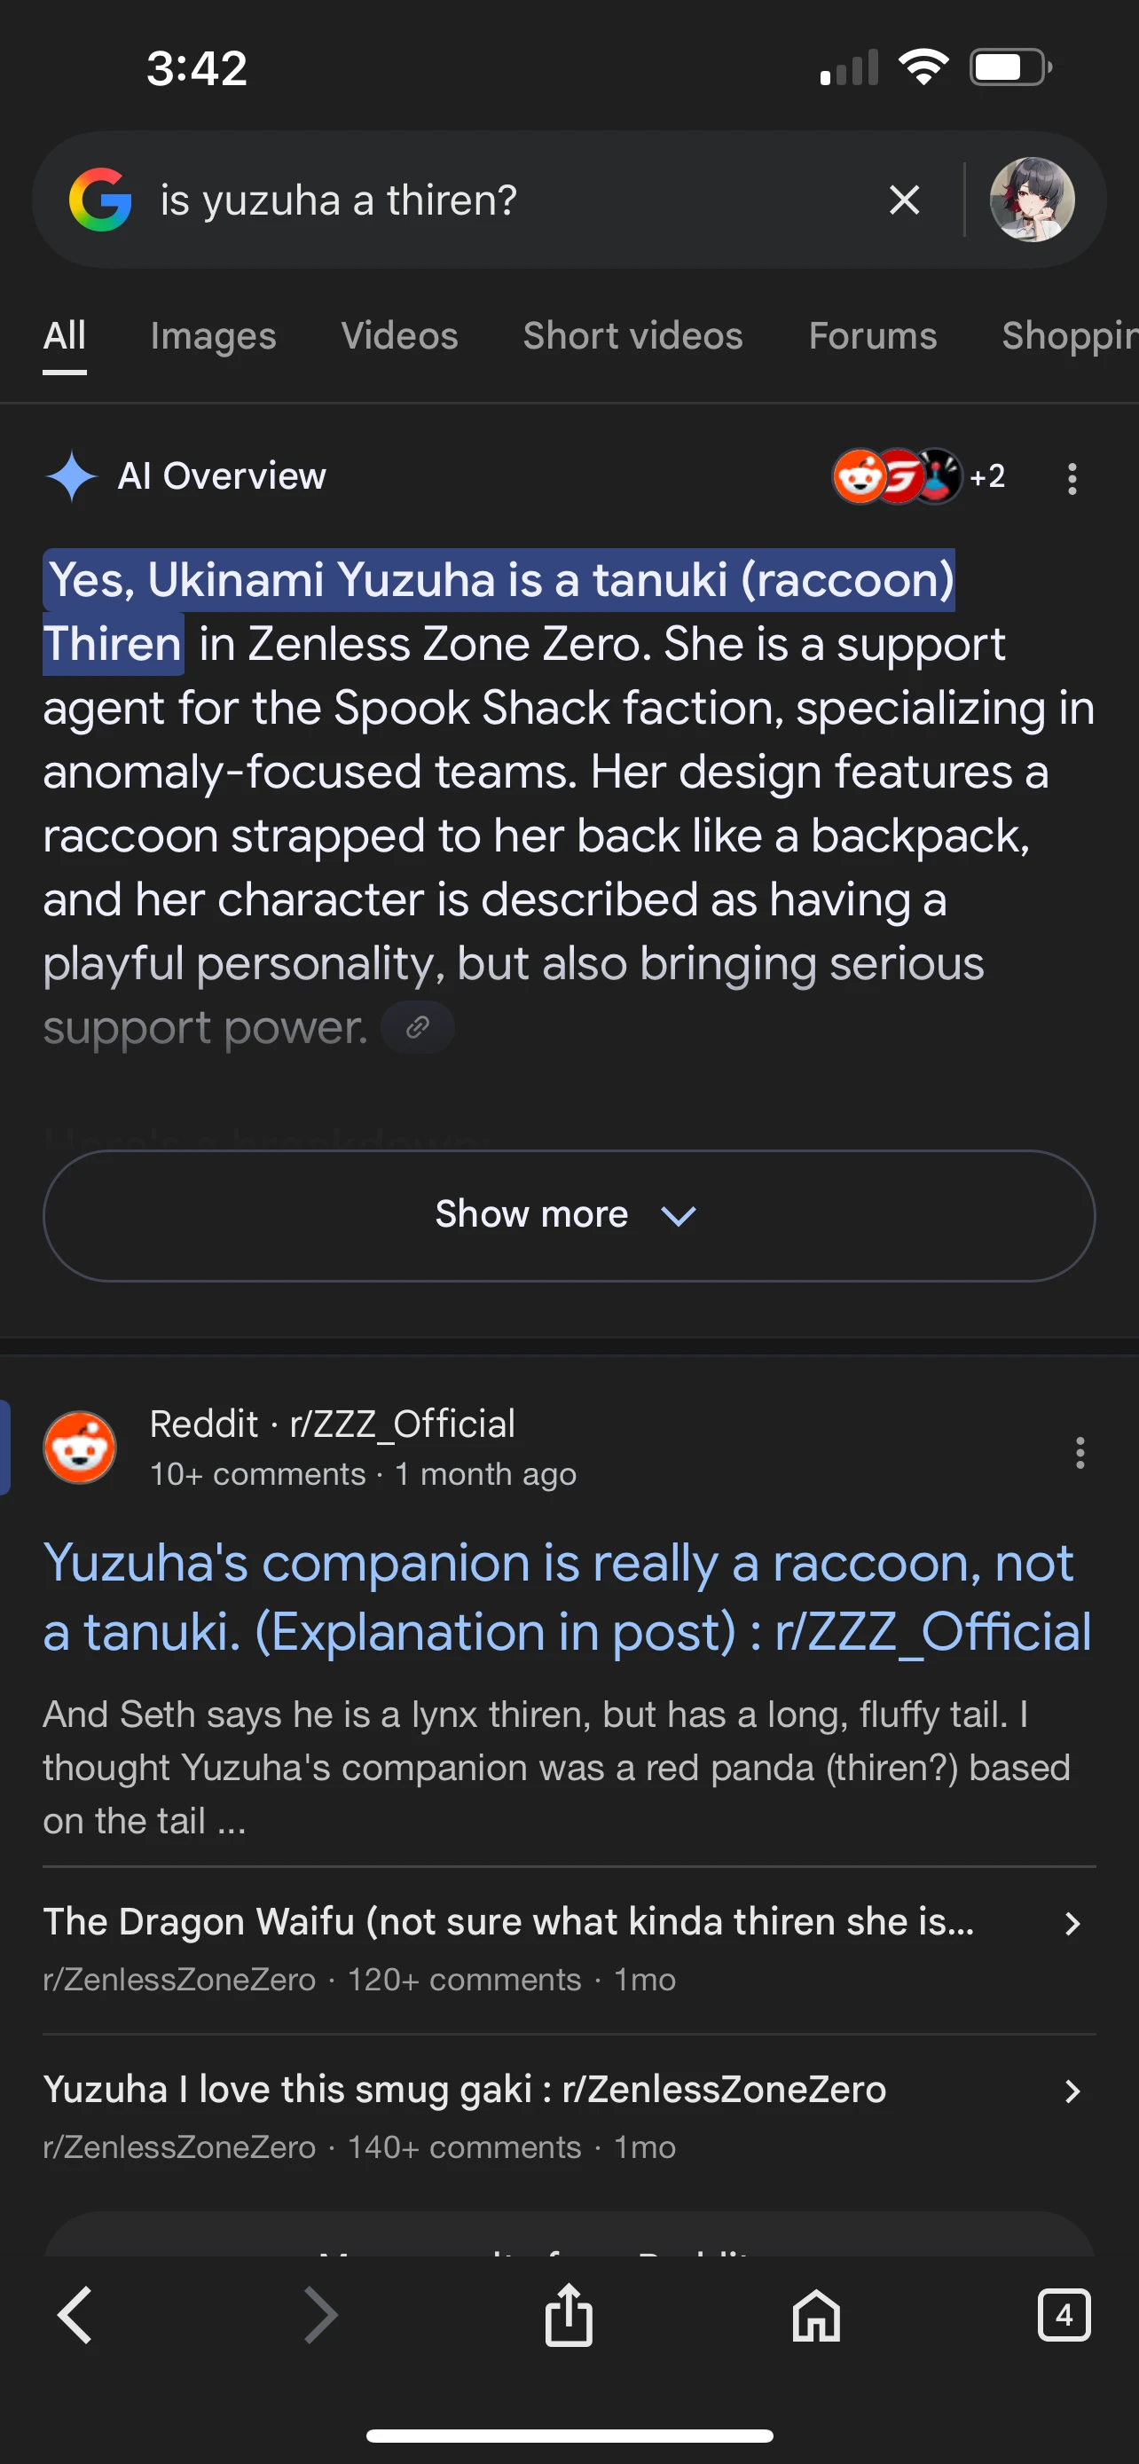Switch to the Images tab
The image size is (1139, 2464).
pyautogui.click(x=212, y=336)
